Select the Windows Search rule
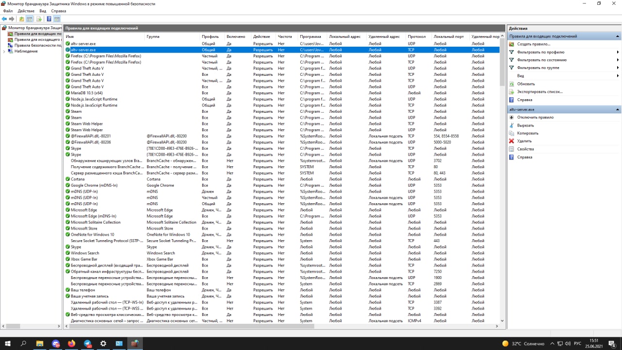Viewport: 622px width, 350px height. (x=282, y=253)
